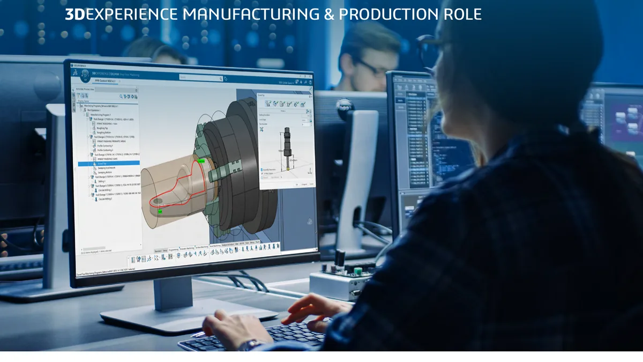Image resolution: width=643 pixels, height=362 pixels.
Task: Select the Sweeping Bottom operation
Action: 104,173
